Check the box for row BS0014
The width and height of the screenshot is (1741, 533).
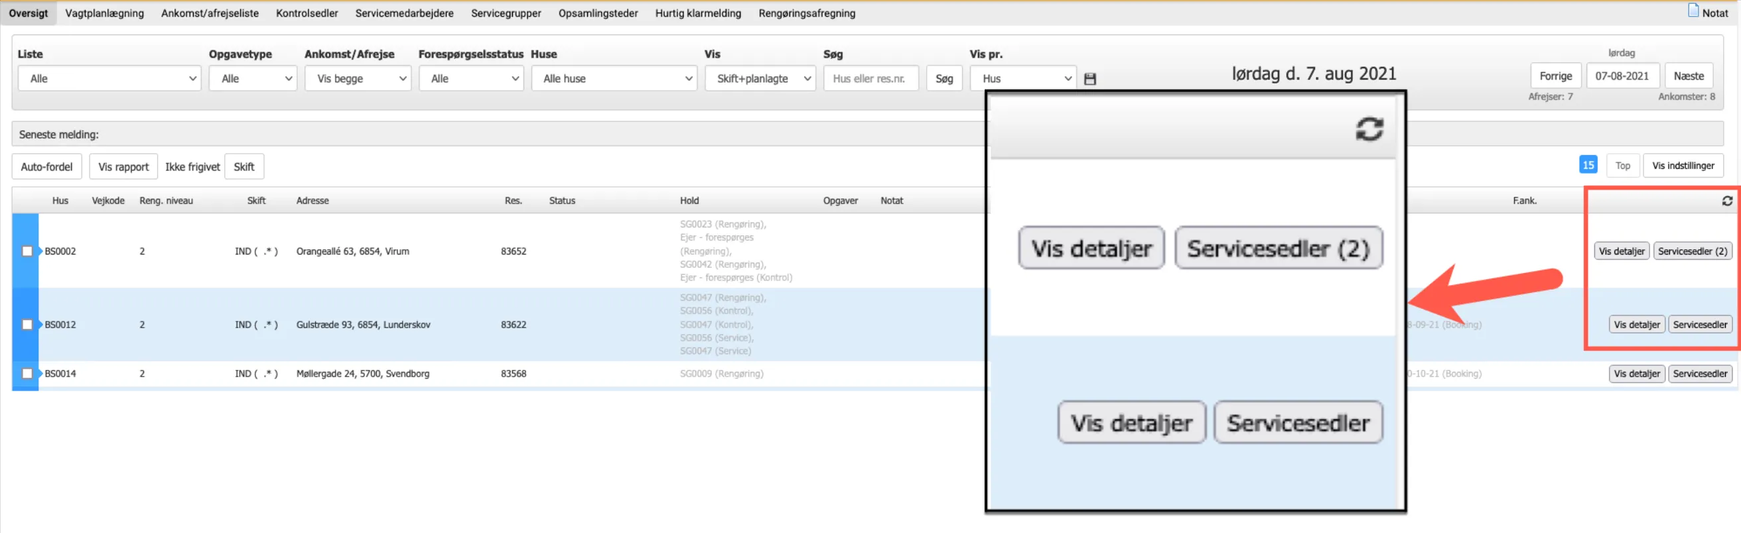tap(27, 374)
